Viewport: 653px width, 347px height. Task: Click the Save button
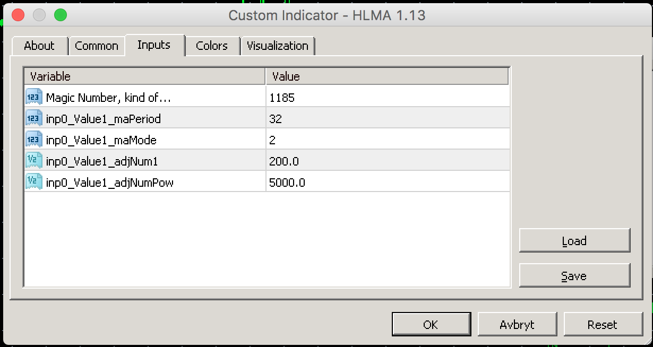(x=574, y=276)
